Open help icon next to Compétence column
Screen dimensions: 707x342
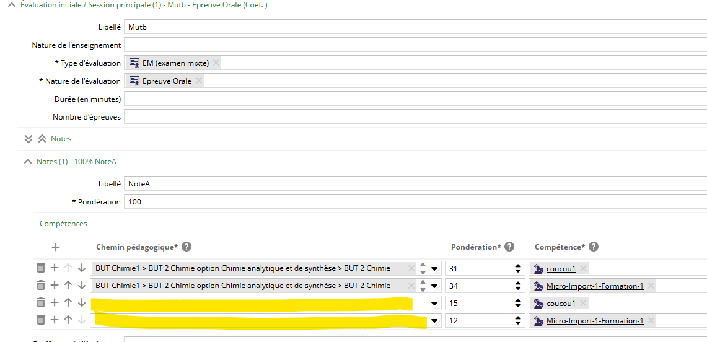(x=593, y=247)
